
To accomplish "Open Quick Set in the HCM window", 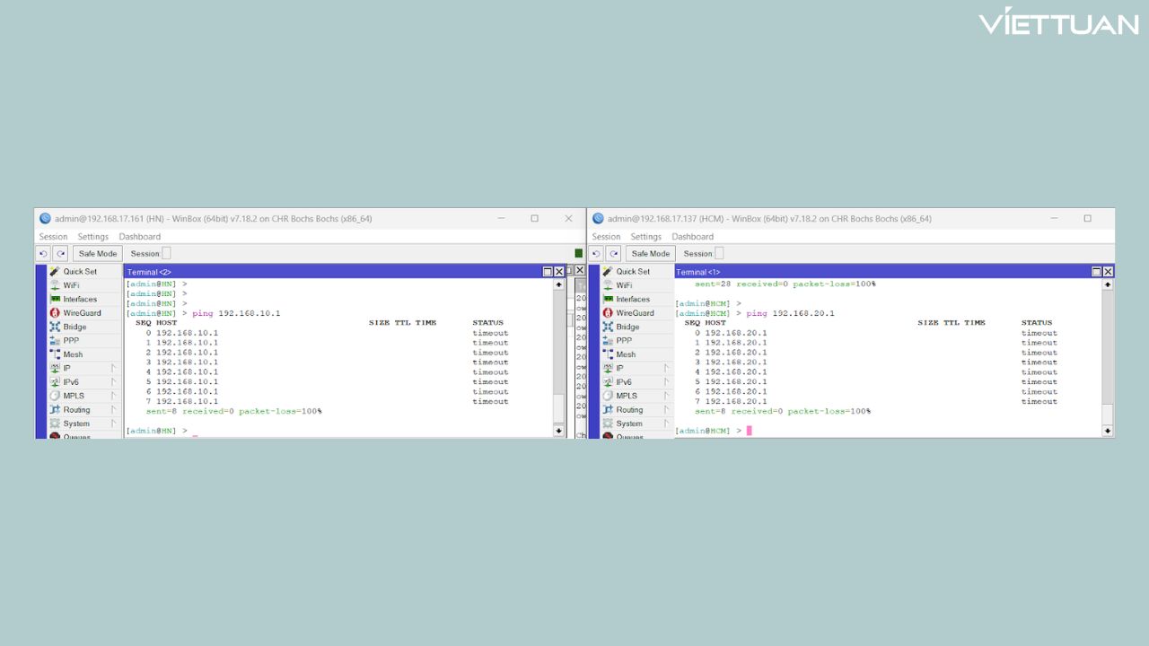I will point(632,272).
